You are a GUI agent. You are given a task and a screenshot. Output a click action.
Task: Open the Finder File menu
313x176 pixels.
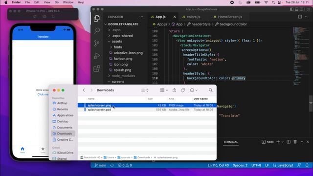27,2
